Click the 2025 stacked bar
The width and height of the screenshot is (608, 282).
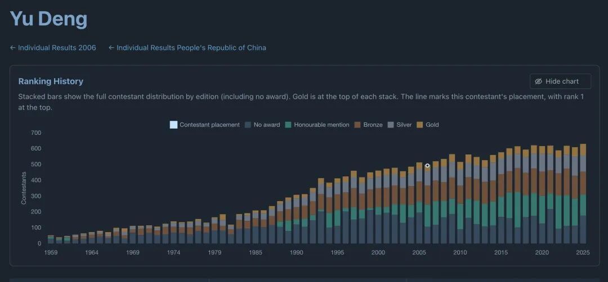pyautogui.click(x=583, y=193)
